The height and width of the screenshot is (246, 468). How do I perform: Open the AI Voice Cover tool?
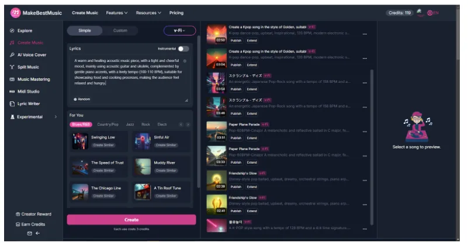[32, 55]
